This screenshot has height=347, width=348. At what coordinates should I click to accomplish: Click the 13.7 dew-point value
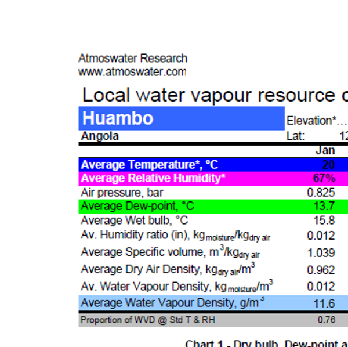[x=324, y=206]
